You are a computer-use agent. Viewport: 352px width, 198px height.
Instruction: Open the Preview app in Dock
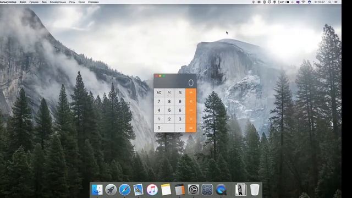coord(138,190)
